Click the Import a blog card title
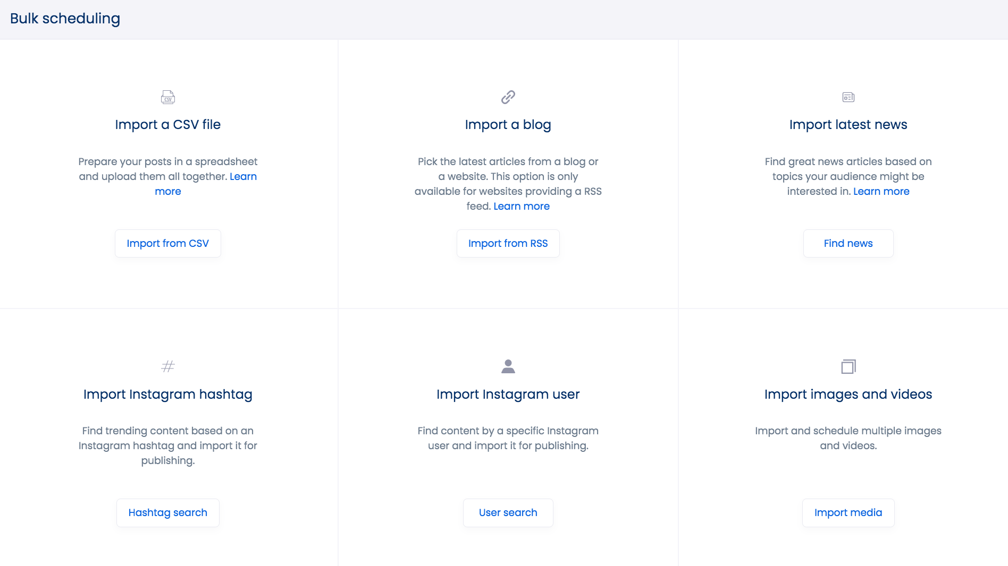The image size is (1008, 566). [508, 124]
